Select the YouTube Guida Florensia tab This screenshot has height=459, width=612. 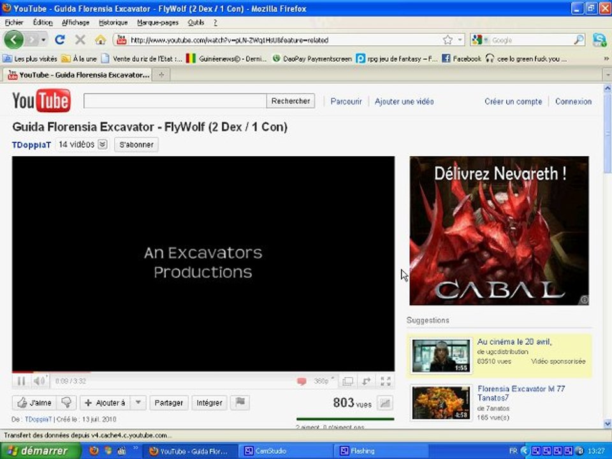point(78,75)
